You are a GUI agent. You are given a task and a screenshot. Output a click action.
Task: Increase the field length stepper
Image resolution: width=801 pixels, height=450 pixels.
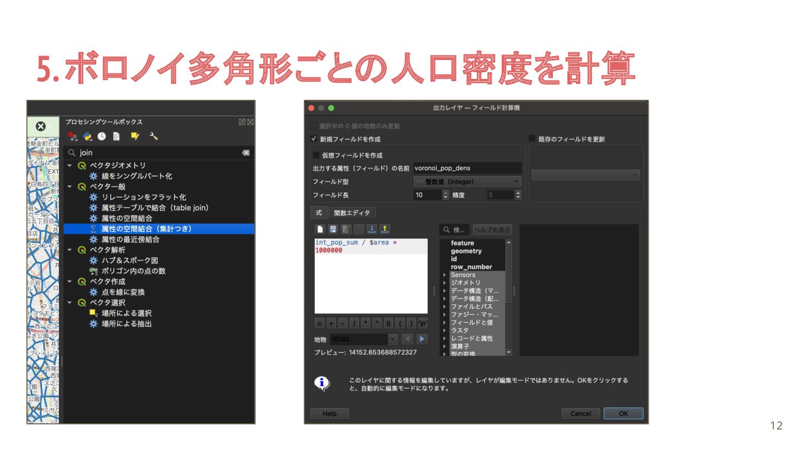[446, 192]
